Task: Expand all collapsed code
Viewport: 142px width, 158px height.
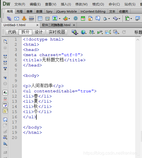Action: 5,69
